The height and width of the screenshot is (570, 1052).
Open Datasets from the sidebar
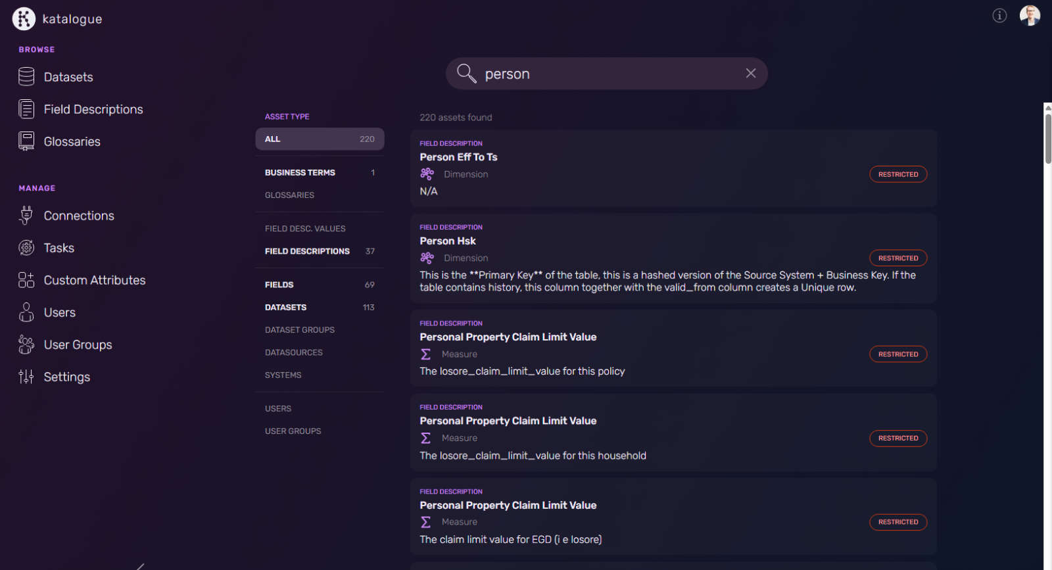coord(68,77)
